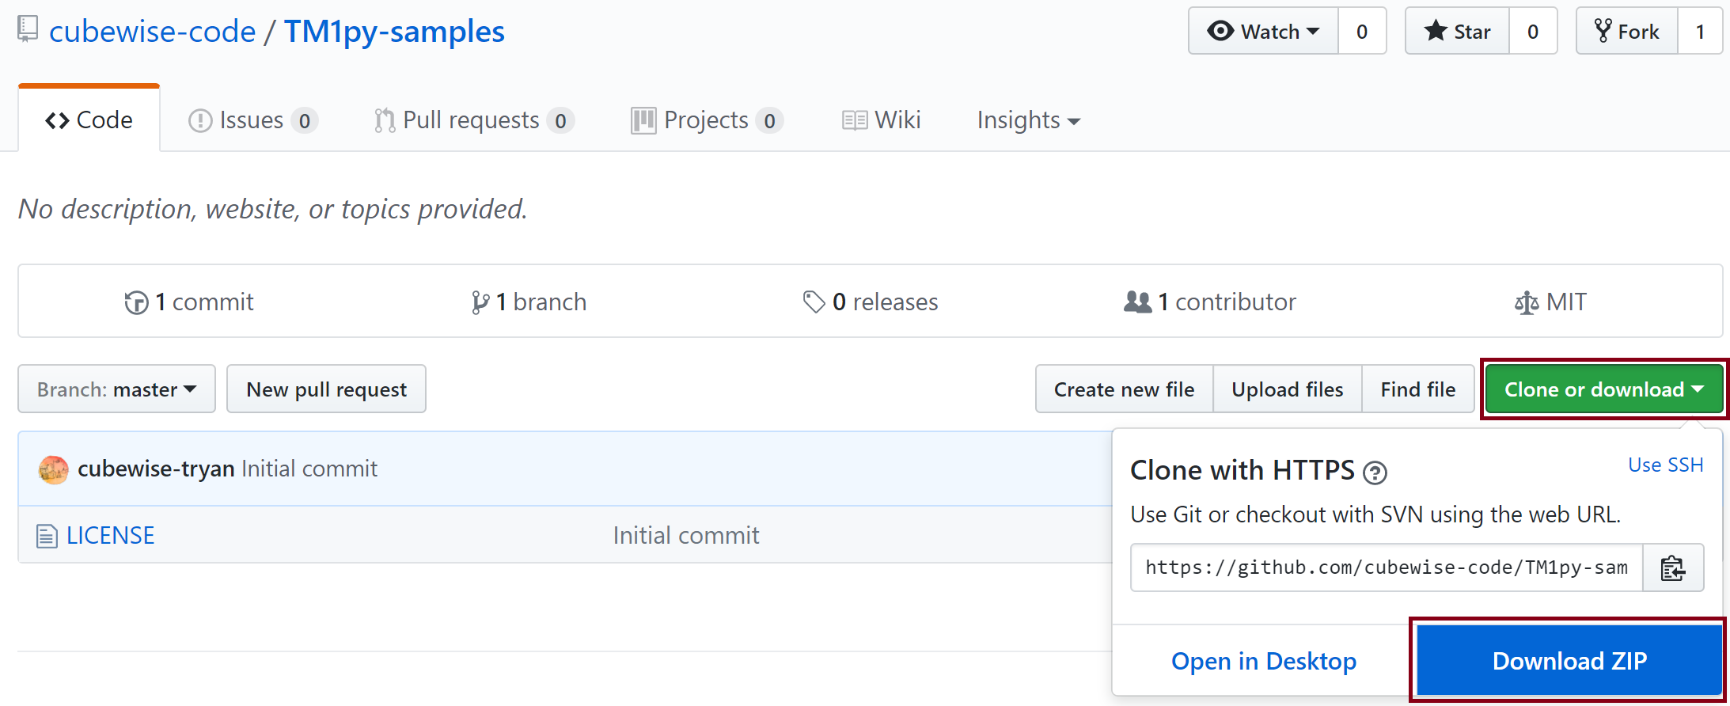1730x706 pixels.
Task: Open the MIT license summary
Action: point(1550,302)
